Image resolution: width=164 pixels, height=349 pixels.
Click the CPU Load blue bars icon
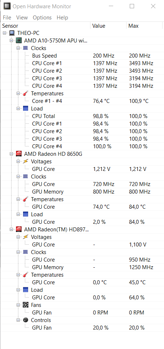pos(26,109)
